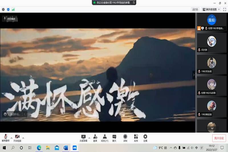This screenshot has width=228, height=152.
Task: Select 雪茹 presenter video tile
Action: (211, 22)
